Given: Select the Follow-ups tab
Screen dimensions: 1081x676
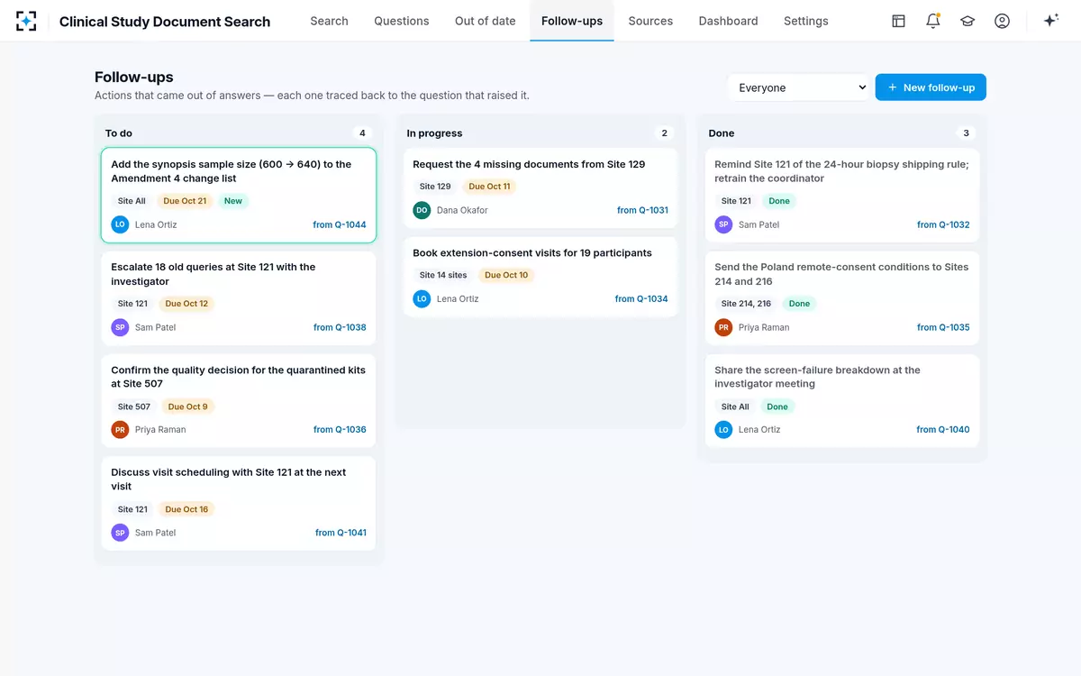Looking at the screenshot, I should 572,21.
